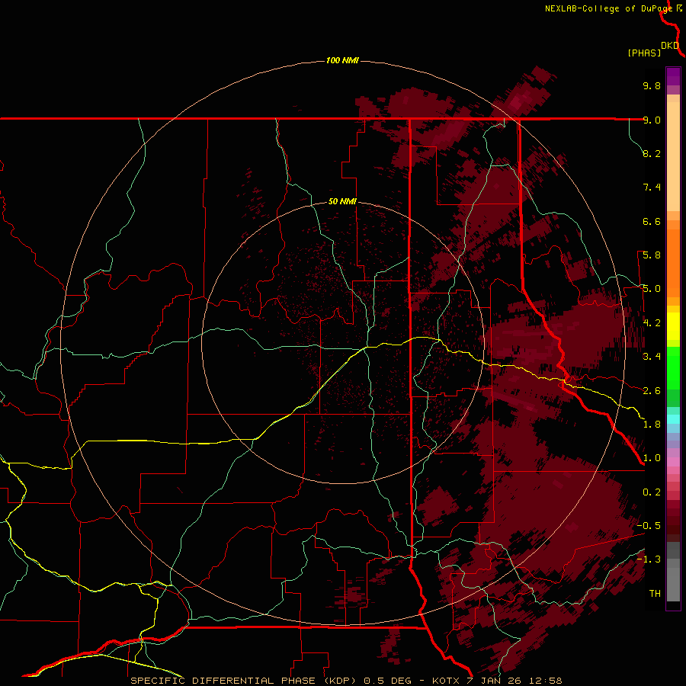The image size is (686, 686).
Task: Click the 4.2 value on the scale
Action: pos(652,323)
